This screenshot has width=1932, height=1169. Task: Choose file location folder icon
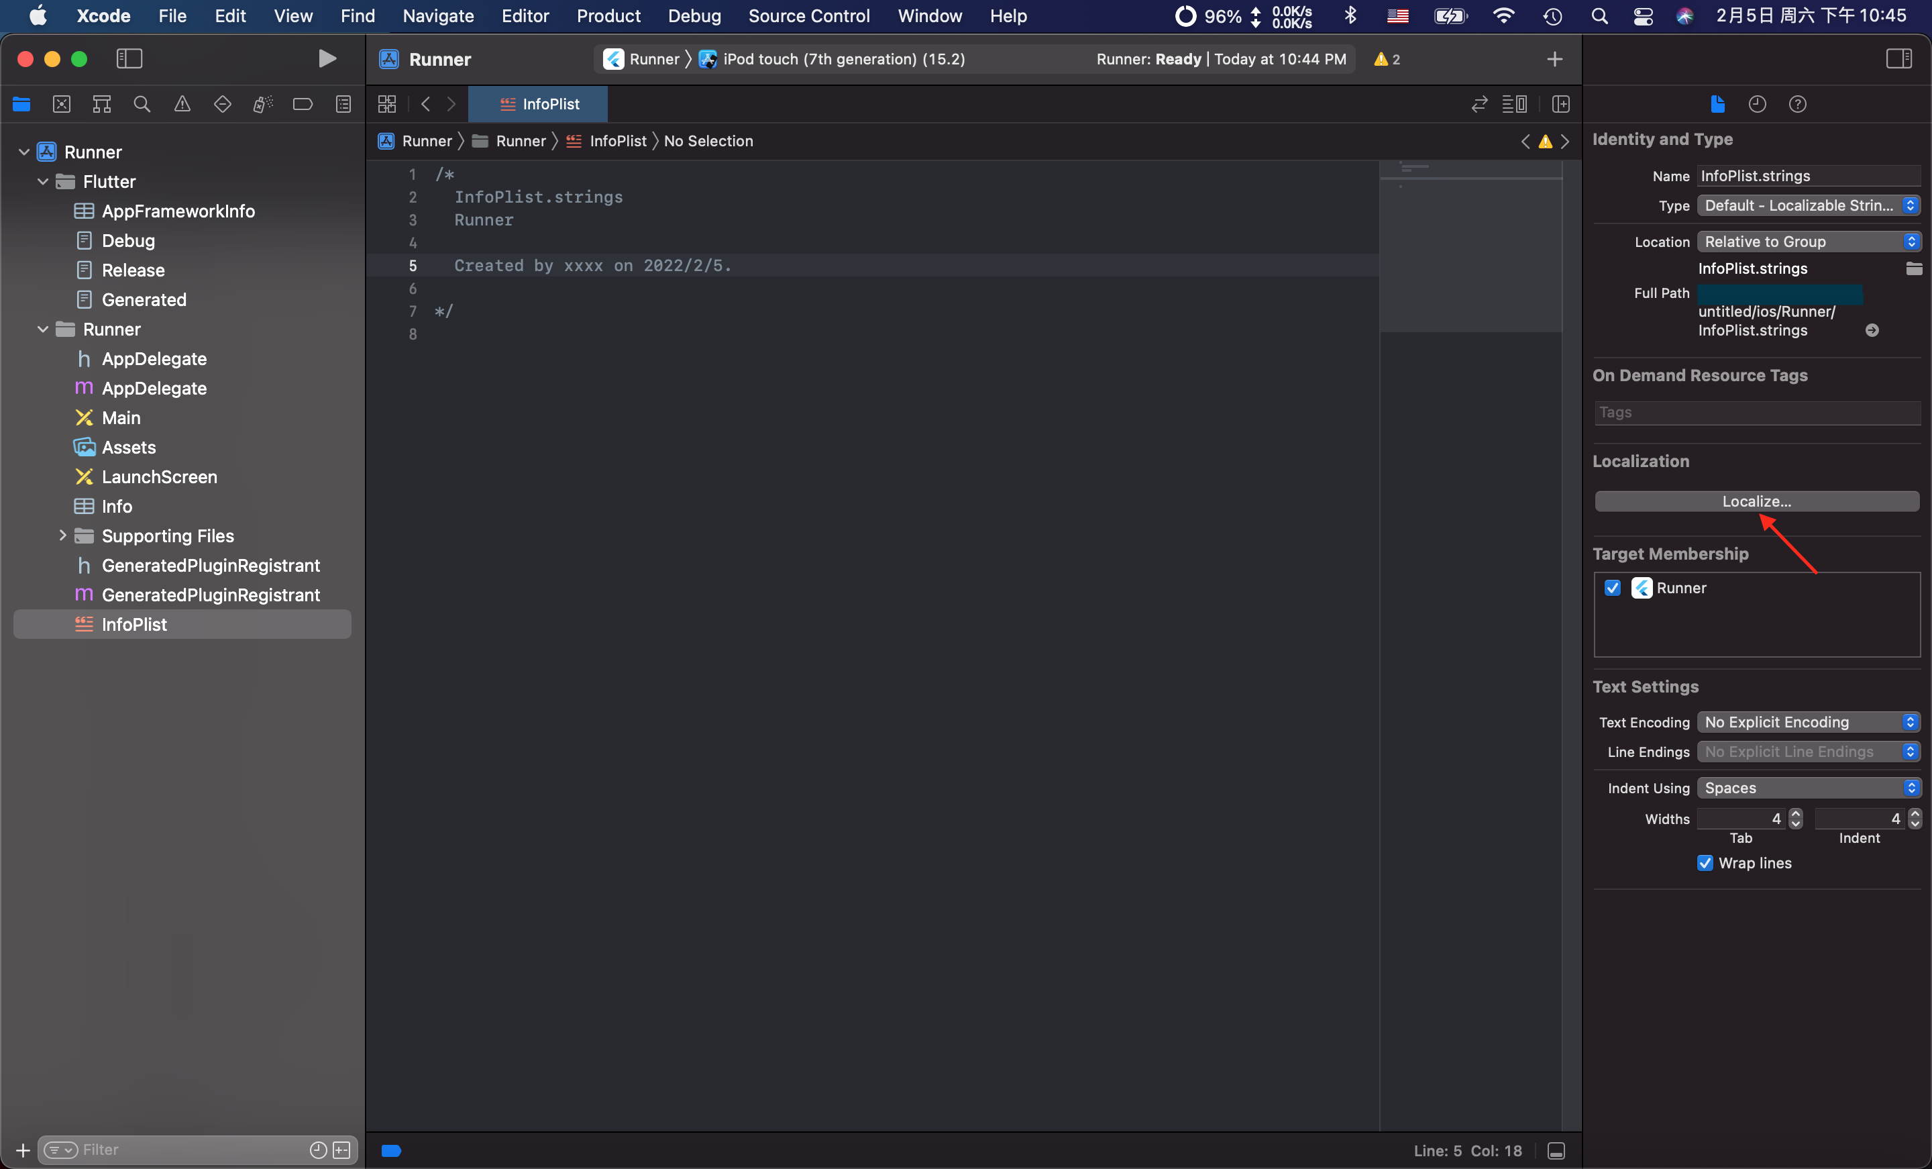pyautogui.click(x=1914, y=268)
